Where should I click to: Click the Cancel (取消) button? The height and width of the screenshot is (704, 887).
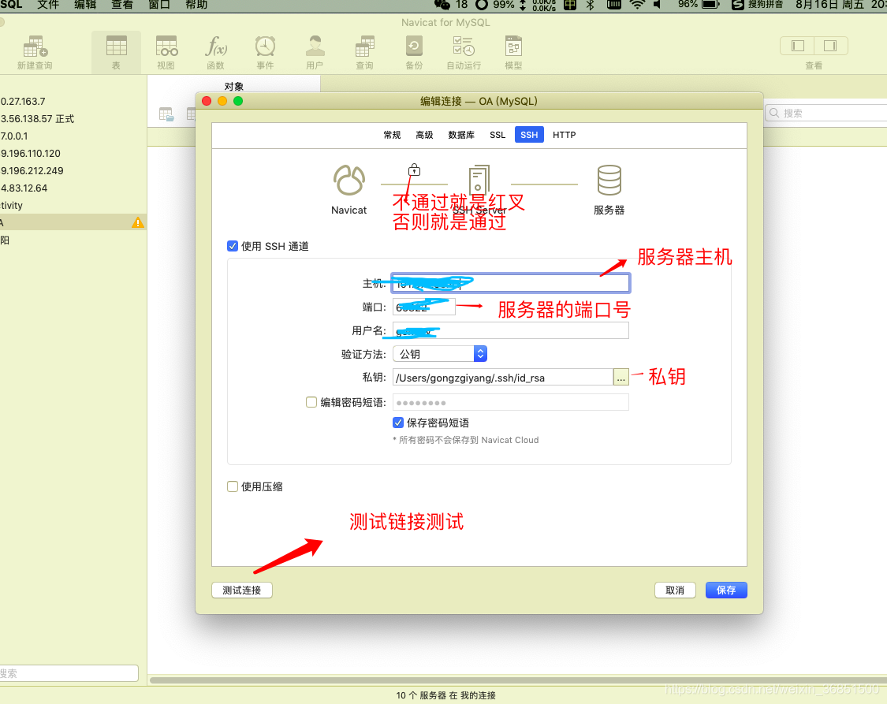coord(675,590)
